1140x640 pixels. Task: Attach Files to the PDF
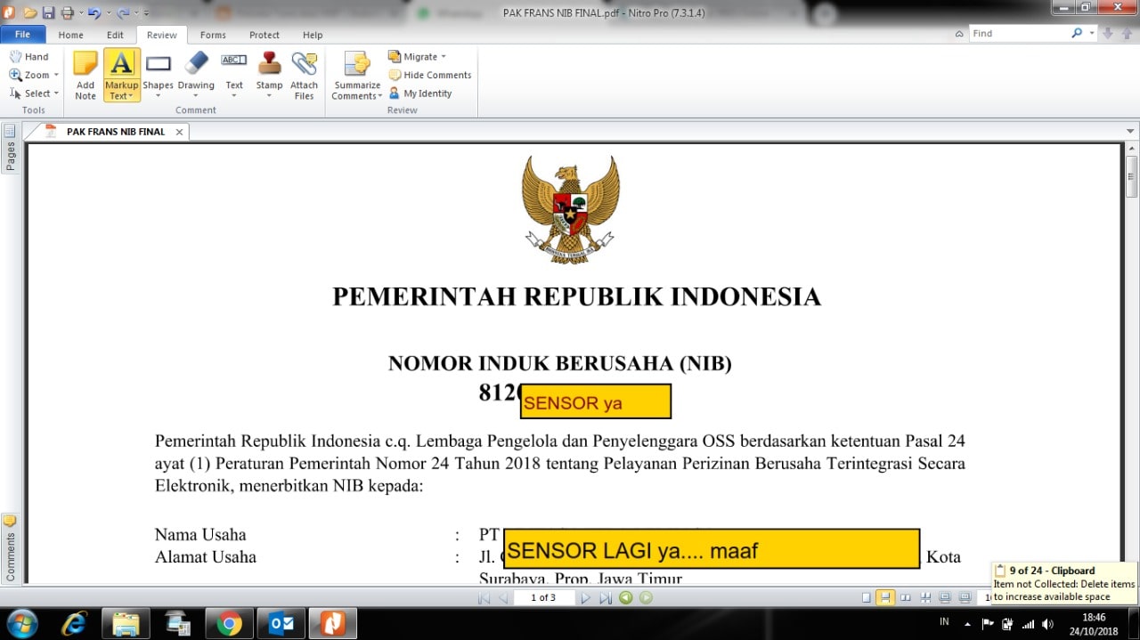[305, 75]
